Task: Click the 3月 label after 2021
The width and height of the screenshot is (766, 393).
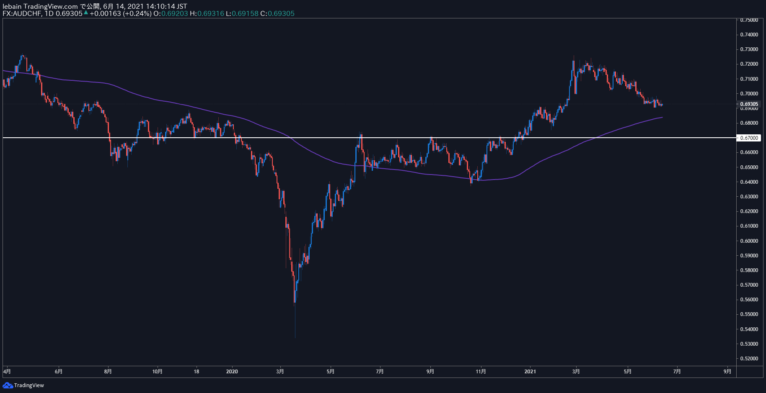Action: click(x=576, y=372)
